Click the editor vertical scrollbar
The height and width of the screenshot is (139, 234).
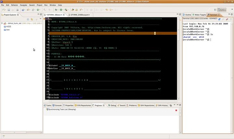click(x=178, y=58)
